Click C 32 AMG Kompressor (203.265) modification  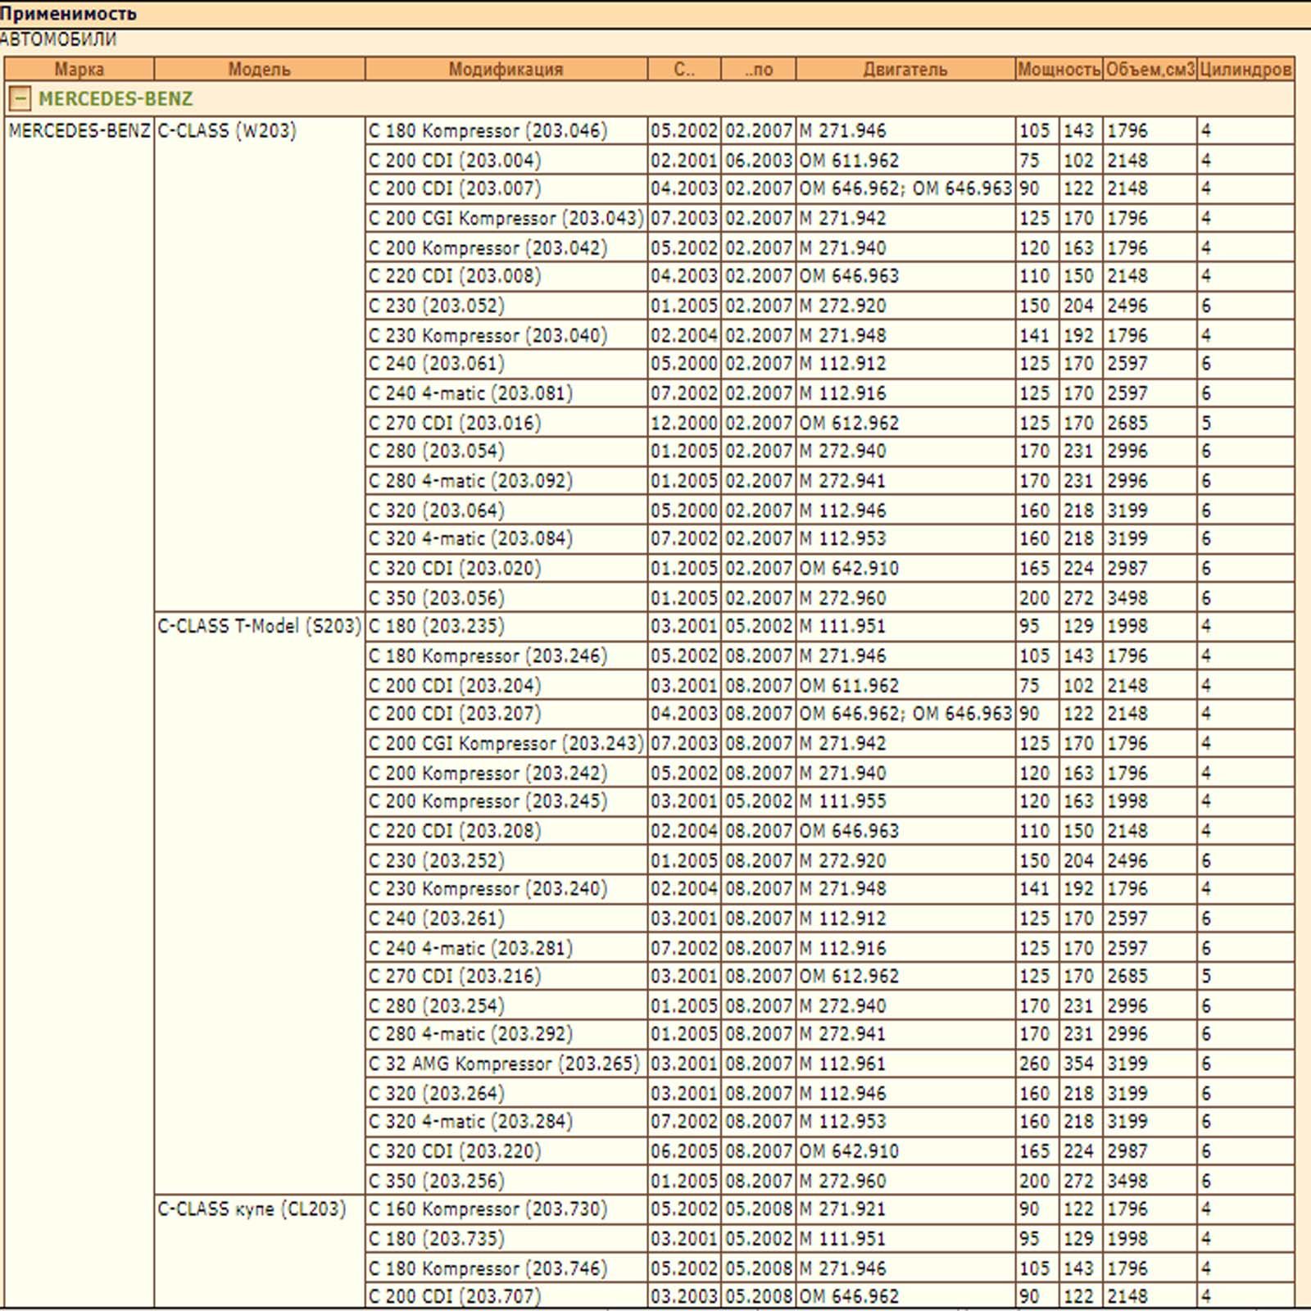pos(504,1064)
